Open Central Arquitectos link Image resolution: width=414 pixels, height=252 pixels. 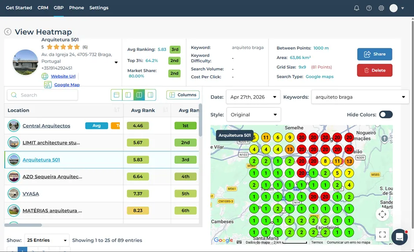[46, 126]
